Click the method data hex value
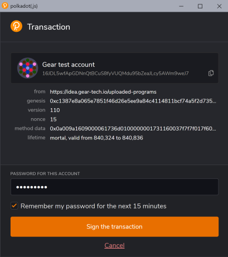This screenshot has width=228, height=257. (x=133, y=129)
